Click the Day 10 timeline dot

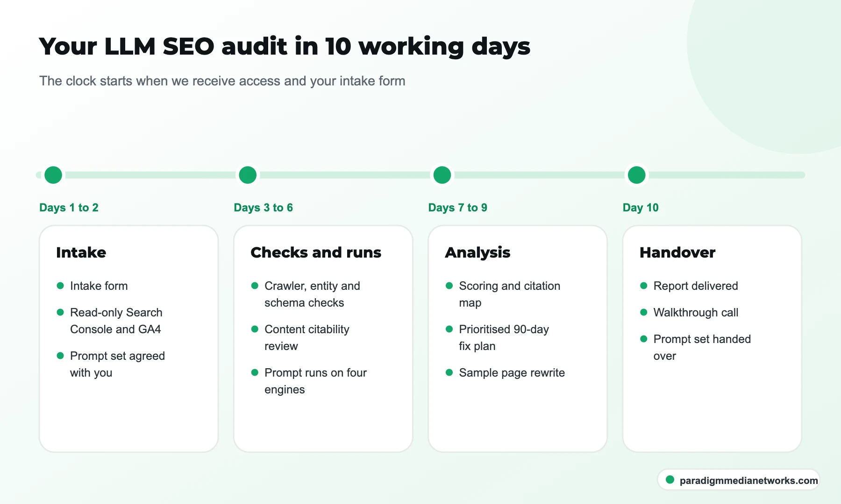[x=636, y=175]
